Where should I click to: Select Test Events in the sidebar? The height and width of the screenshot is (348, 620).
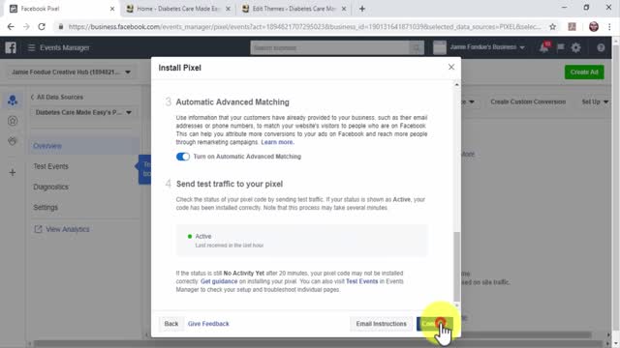[50, 166]
